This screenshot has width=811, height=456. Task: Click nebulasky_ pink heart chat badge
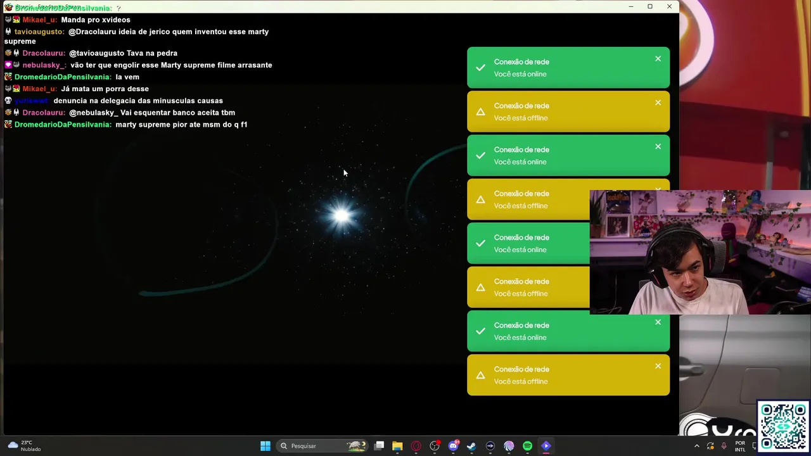coord(8,65)
